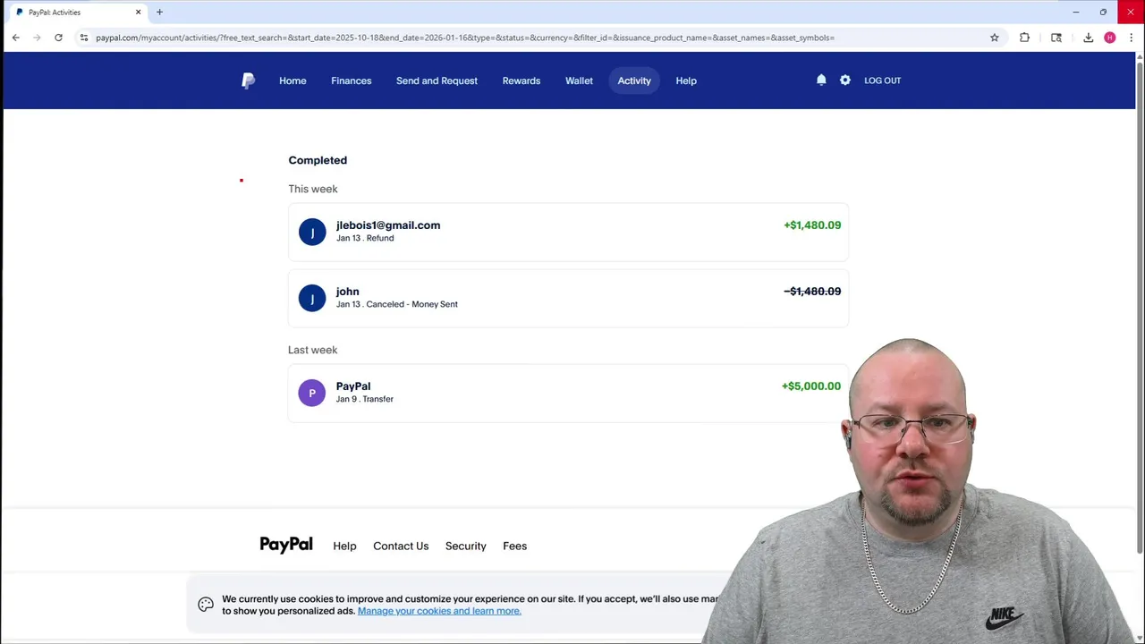Open the jlebois1@gmail.com refund transaction
The width and height of the screenshot is (1145, 644).
tap(568, 232)
